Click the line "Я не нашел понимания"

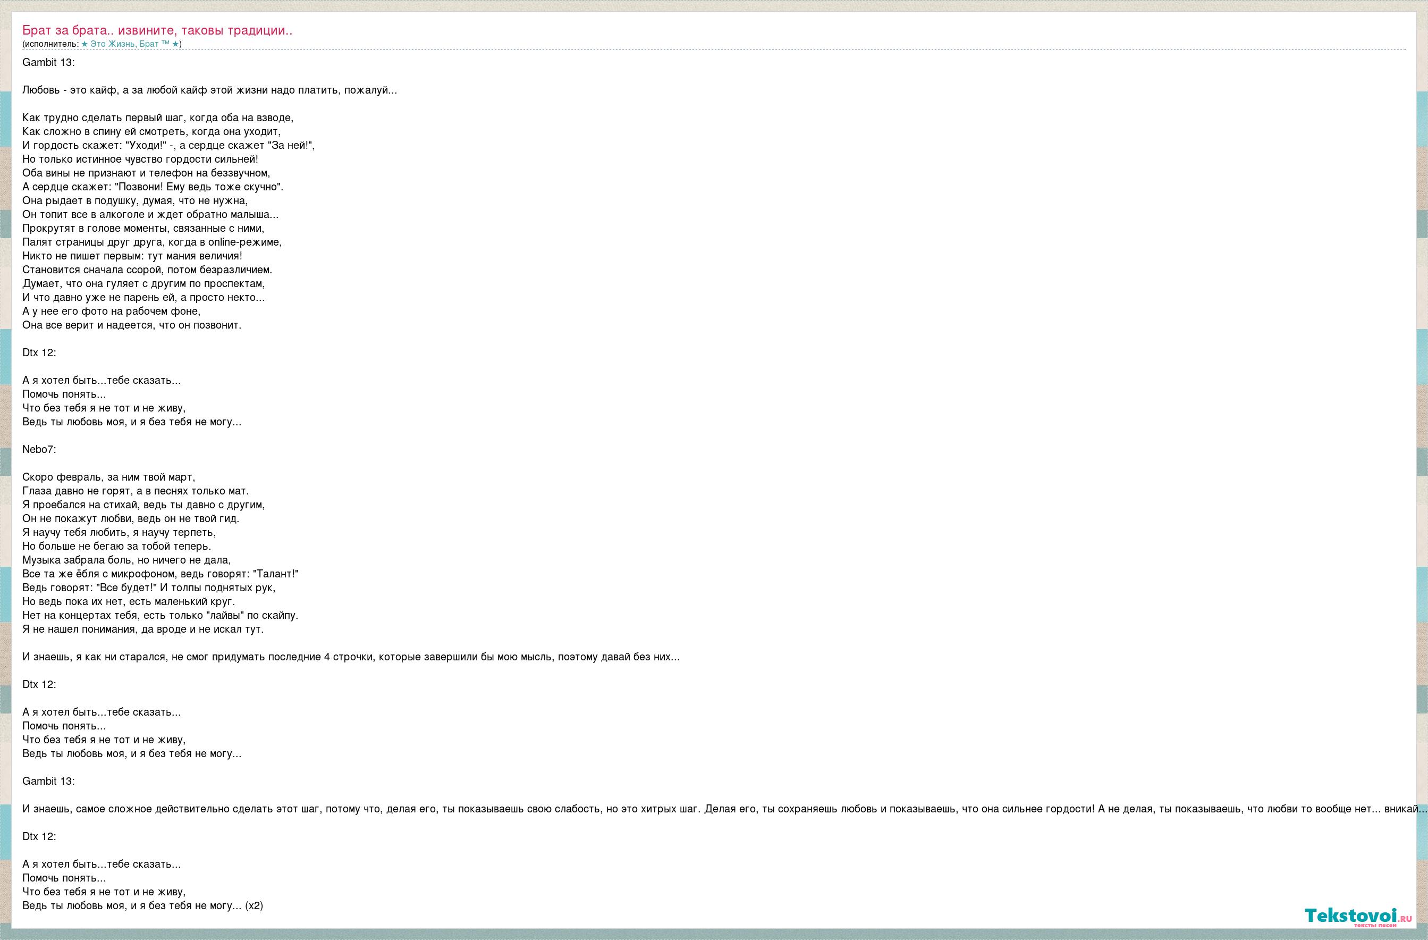pos(143,629)
